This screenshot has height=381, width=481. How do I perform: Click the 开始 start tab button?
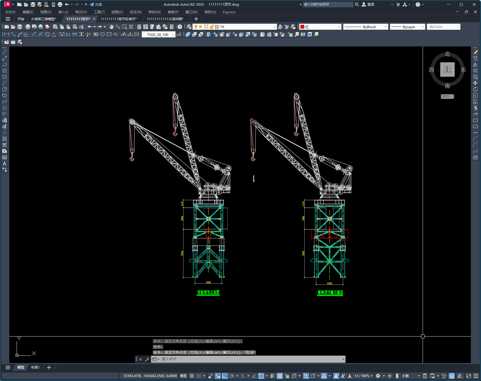[x=21, y=19]
